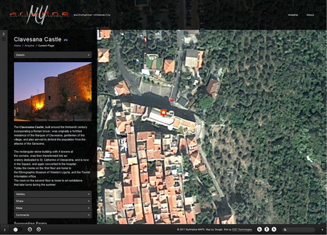This screenshot has height=235, width=327.
Task: Open the Facebook icon in footer
Action: (267, 229)
